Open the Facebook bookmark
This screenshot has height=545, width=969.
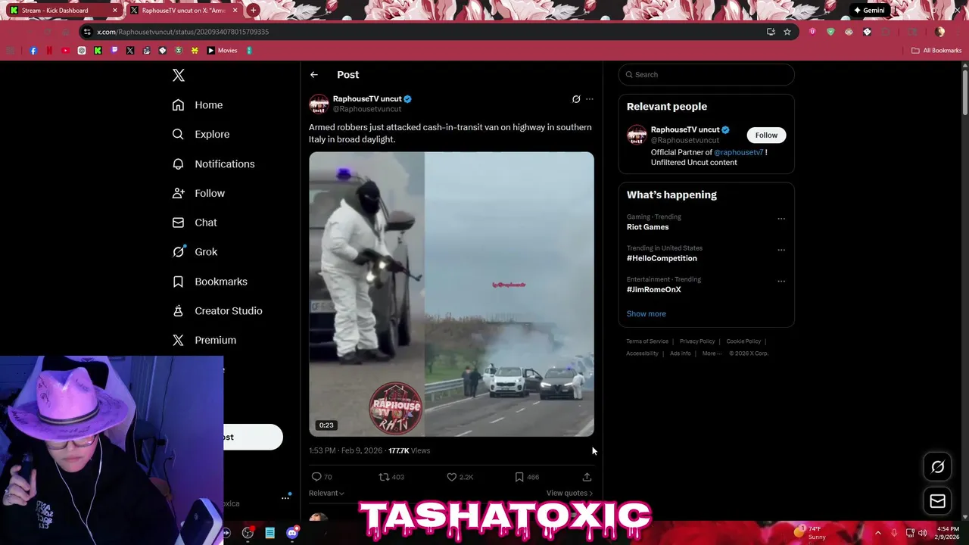(x=33, y=51)
